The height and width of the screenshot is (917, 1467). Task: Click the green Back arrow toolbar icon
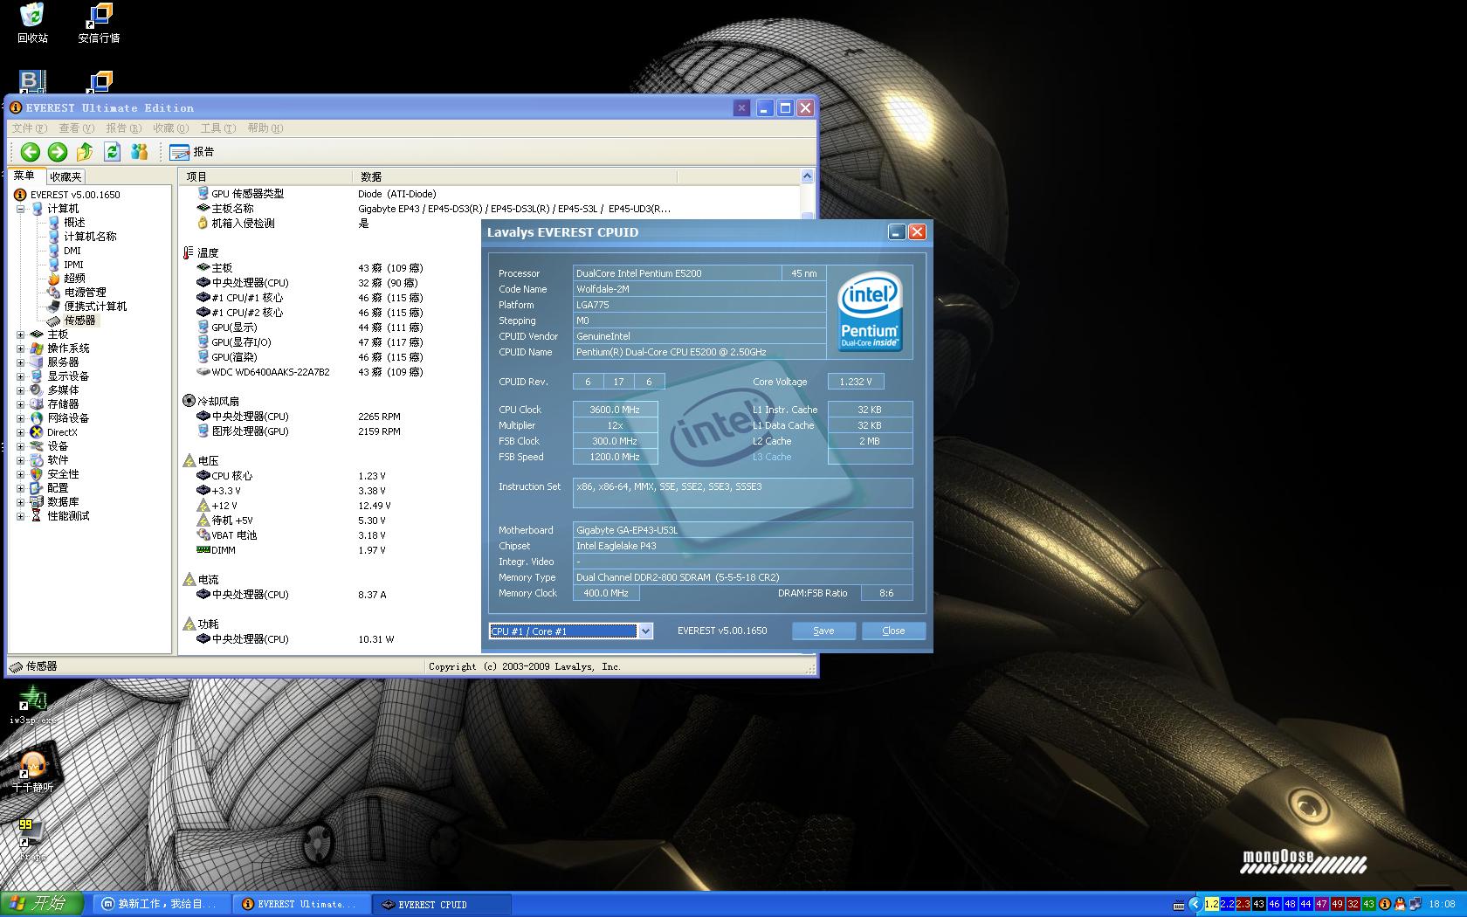coord(31,152)
